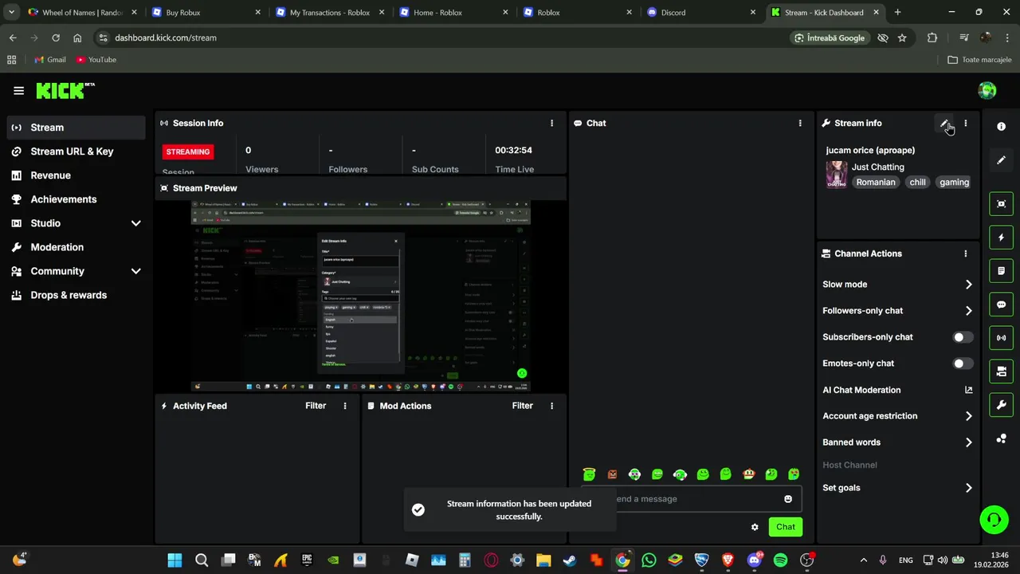Toggle the wrench stream info icon
Image resolution: width=1020 pixels, height=574 pixels.
pyautogui.click(x=1002, y=405)
